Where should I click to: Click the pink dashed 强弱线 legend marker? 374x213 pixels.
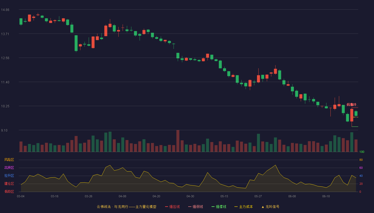click(190, 207)
